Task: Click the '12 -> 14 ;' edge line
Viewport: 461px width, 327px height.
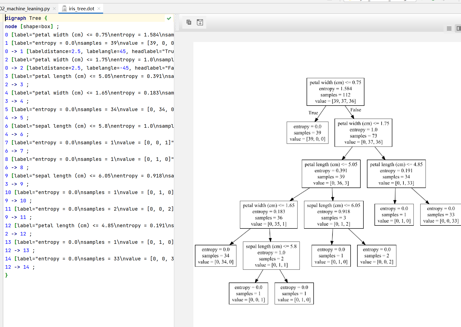Action: tap(20, 267)
